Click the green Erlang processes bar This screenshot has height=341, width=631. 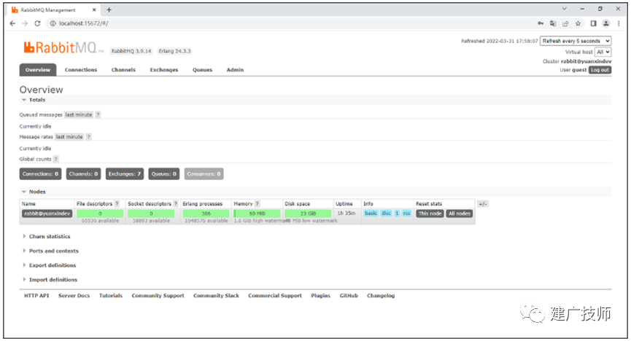coord(206,213)
